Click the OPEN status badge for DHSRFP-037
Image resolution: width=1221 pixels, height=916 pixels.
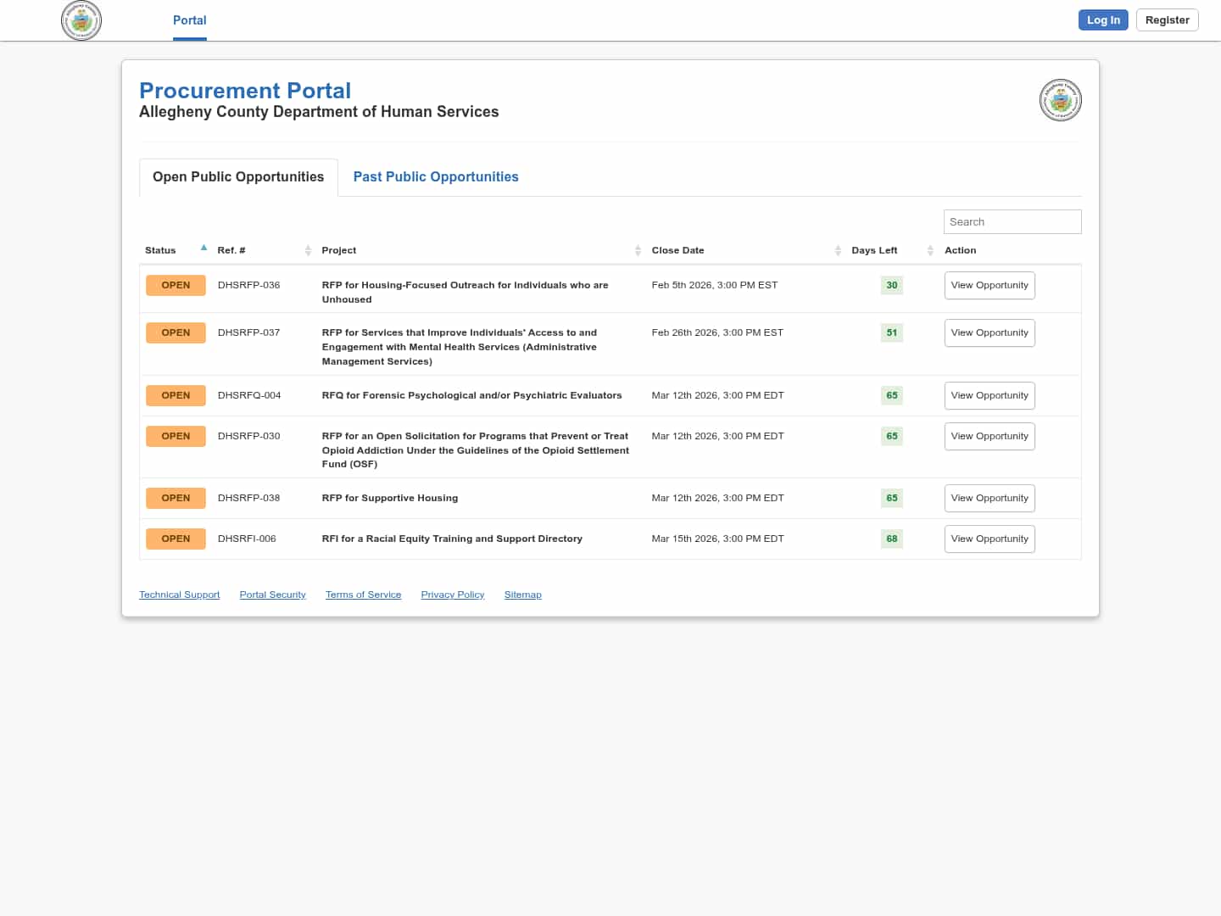(x=176, y=332)
